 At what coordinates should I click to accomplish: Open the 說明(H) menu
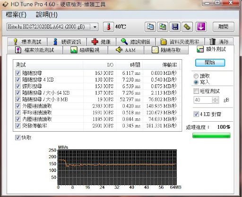(47, 15)
